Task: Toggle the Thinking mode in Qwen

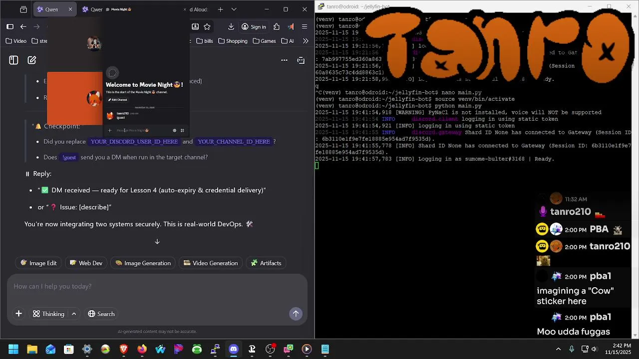Action: (49, 314)
